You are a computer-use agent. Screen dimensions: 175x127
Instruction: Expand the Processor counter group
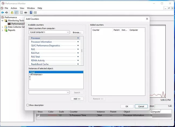coord(78,38)
